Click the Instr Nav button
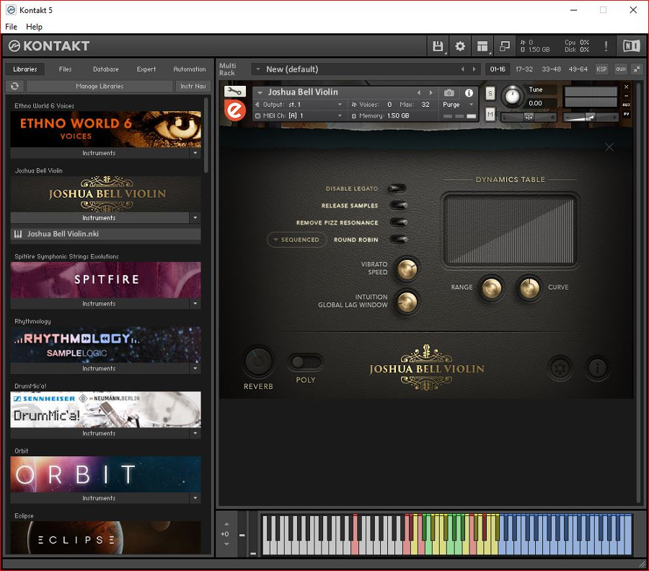 coord(193,86)
